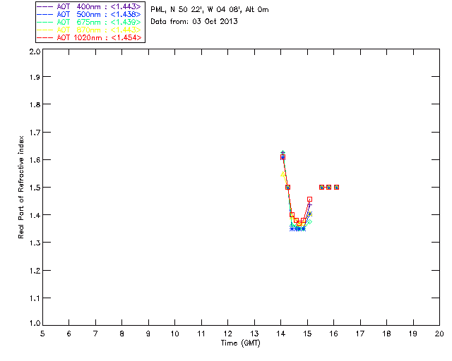
Task: Click the y-axis value 1.7
Action: pos(35,133)
